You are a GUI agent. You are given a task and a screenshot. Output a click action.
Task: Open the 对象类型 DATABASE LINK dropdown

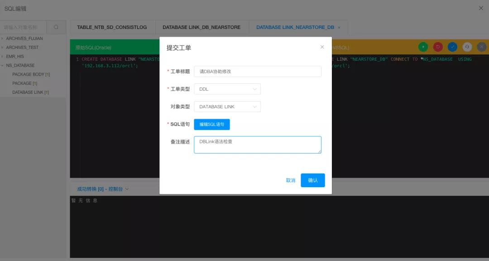tap(227, 107)
